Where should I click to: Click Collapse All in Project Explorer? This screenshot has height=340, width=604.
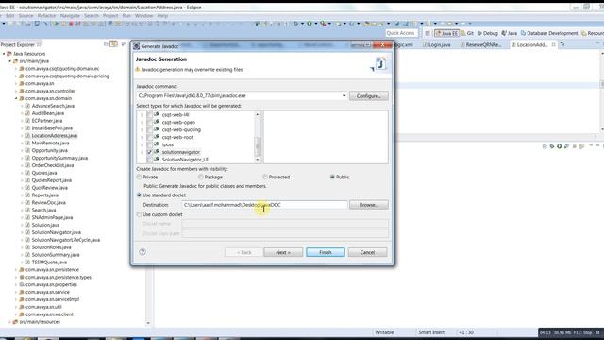tap(106, 44)
